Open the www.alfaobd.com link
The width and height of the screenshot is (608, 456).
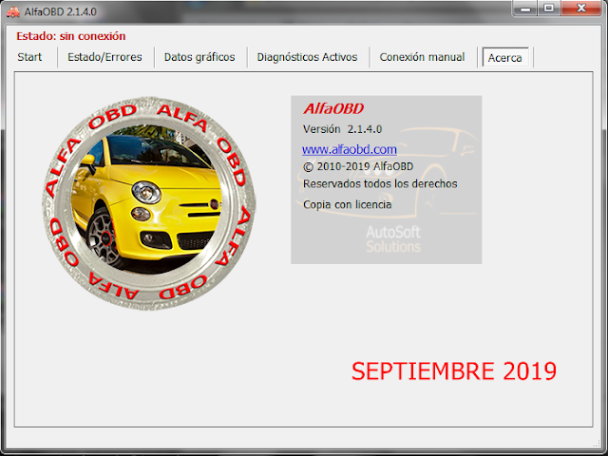click(x=349, y=149)
